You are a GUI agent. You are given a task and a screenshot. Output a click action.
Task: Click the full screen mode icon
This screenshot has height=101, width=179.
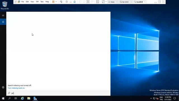click(88, 2)
